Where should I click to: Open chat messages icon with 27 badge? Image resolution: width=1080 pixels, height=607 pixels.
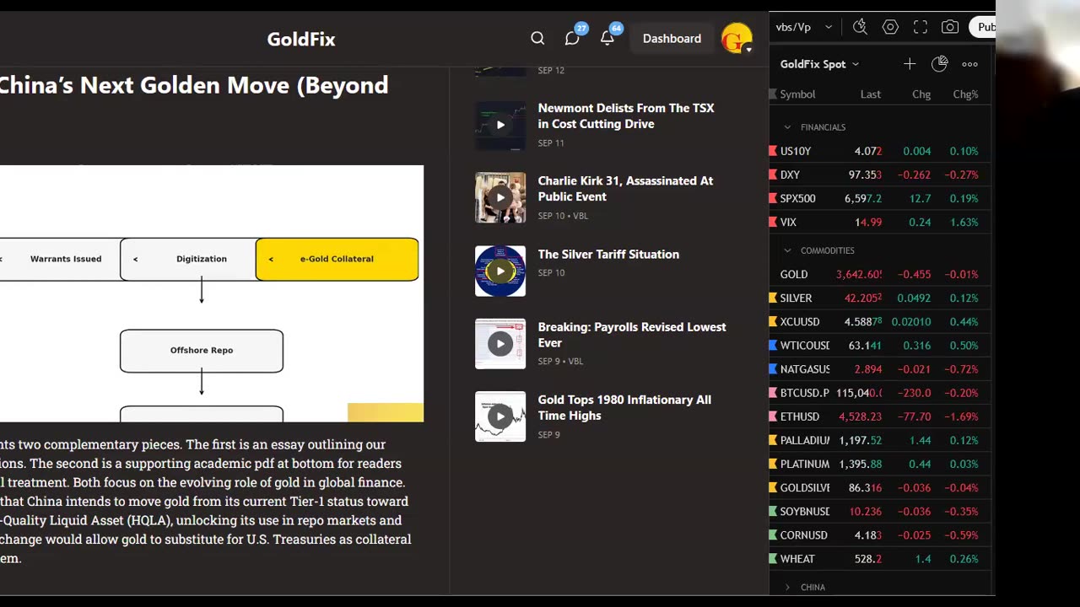pyautogui.click(x=573, y=38)
